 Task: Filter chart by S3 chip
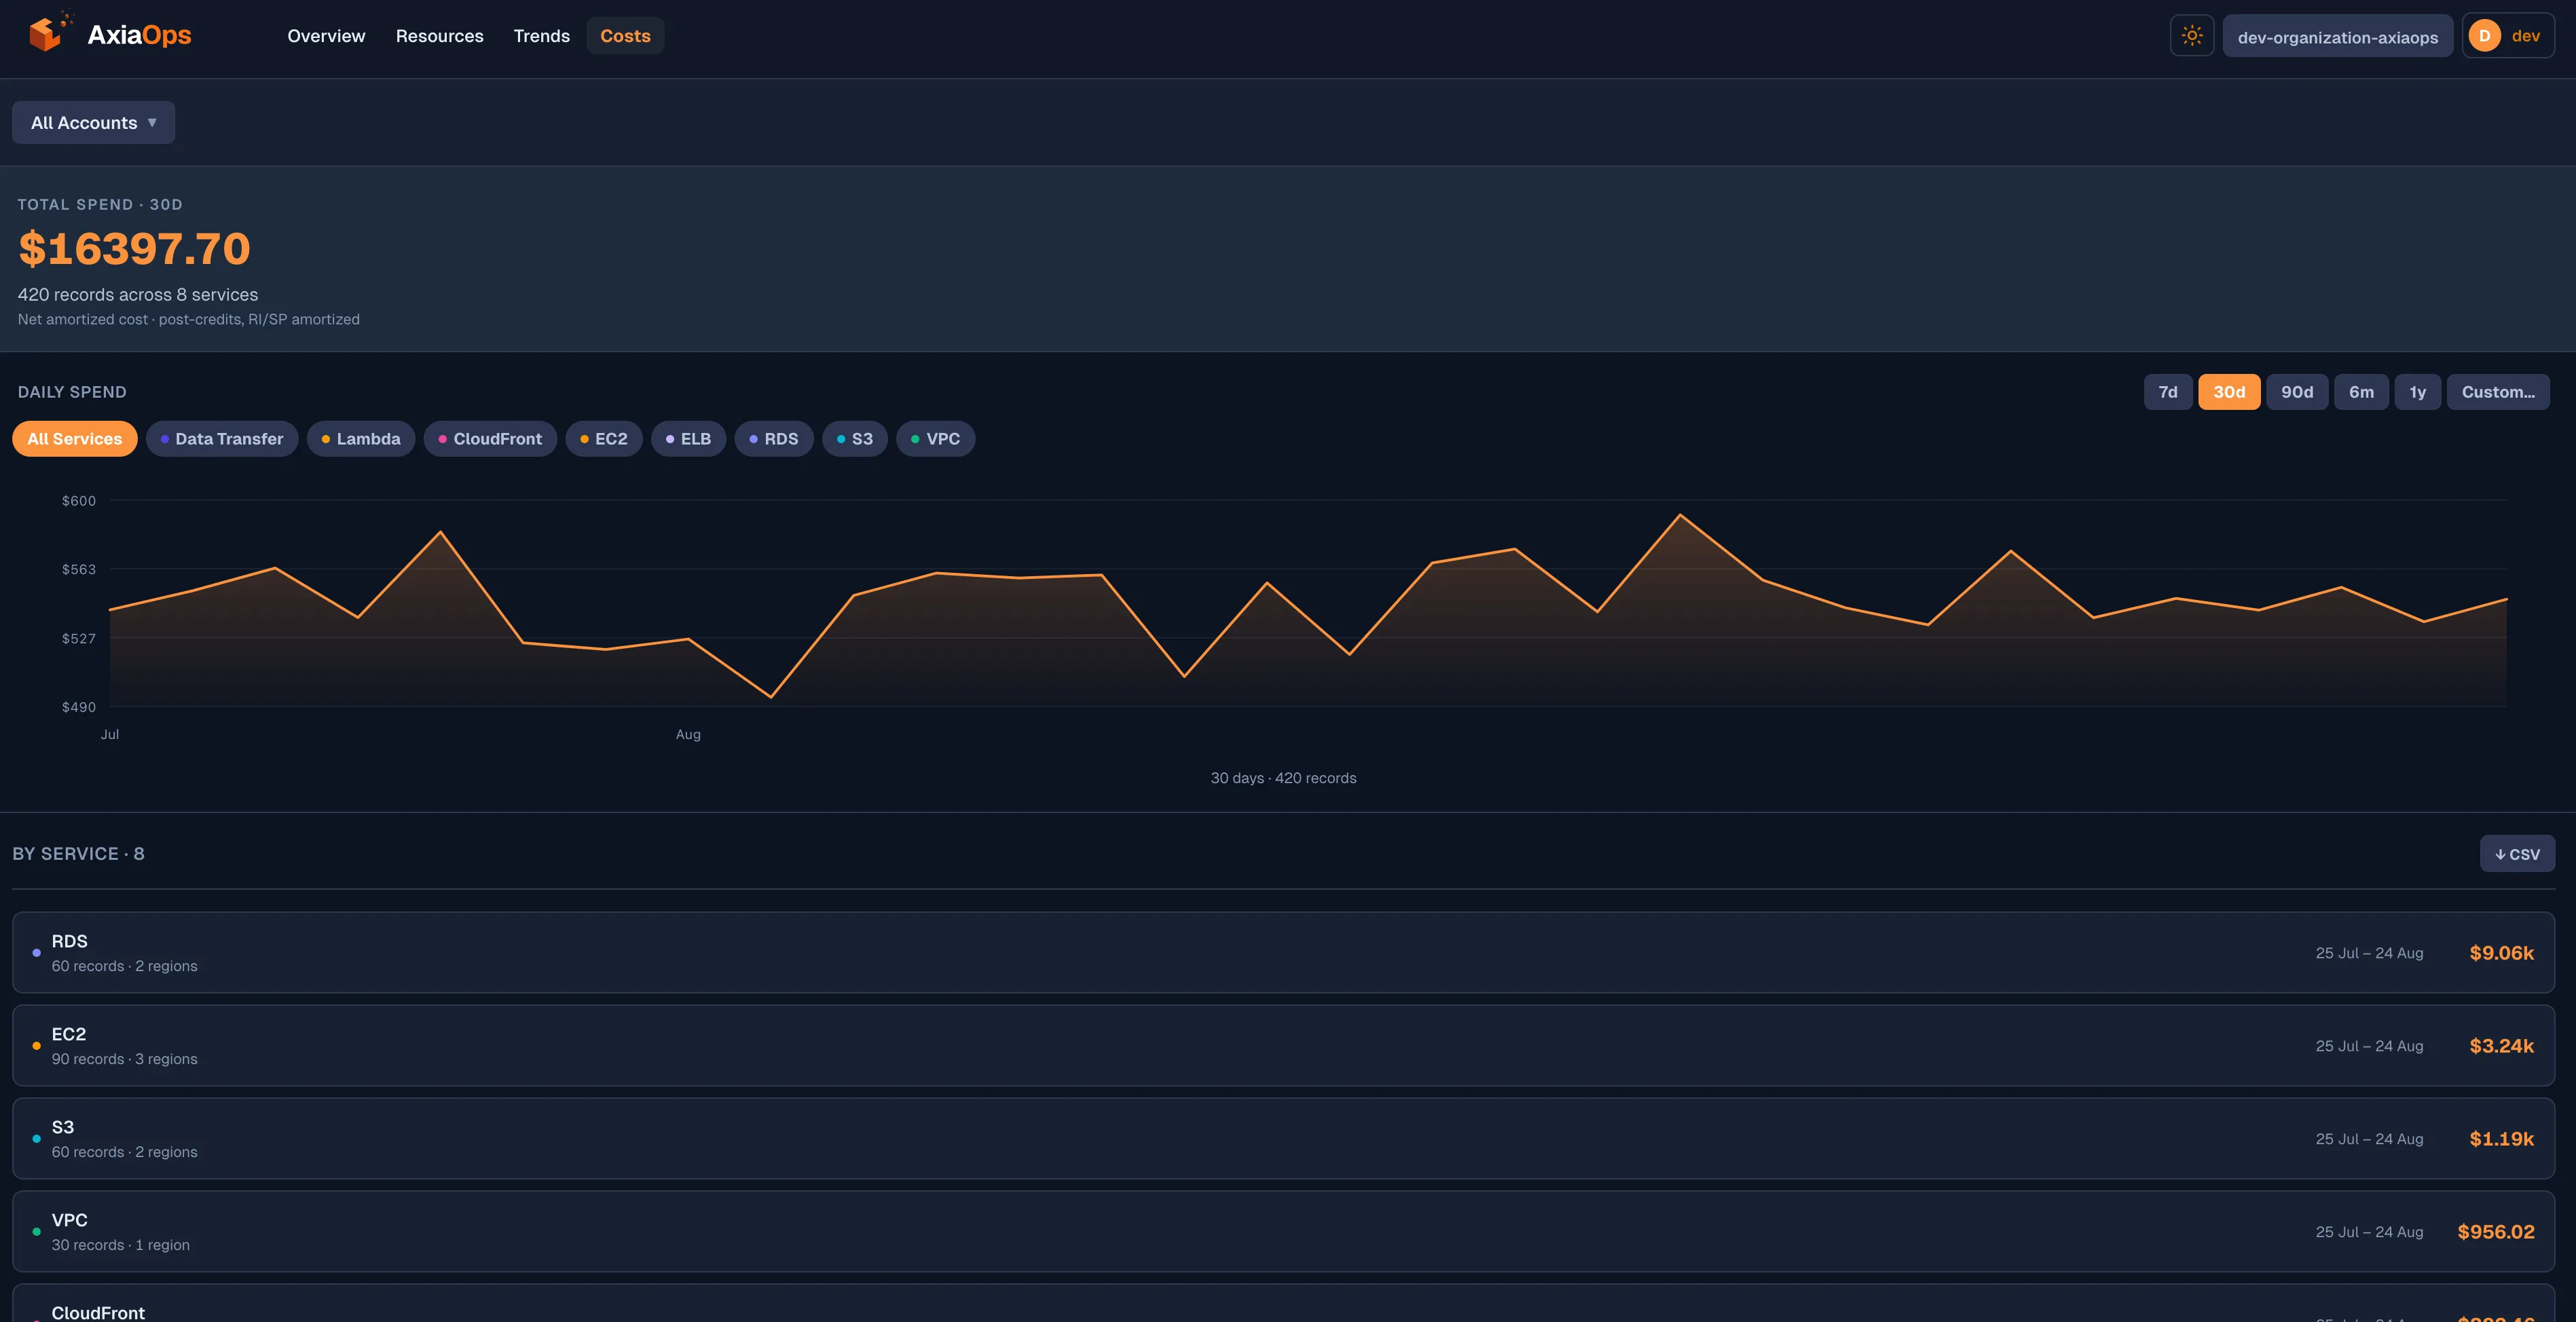855,438
